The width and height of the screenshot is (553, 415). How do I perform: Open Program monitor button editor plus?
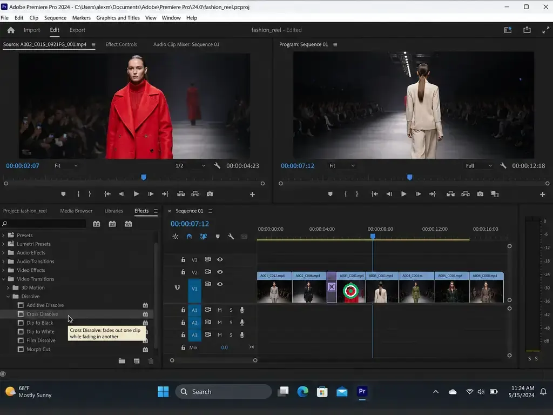point(542,195)
